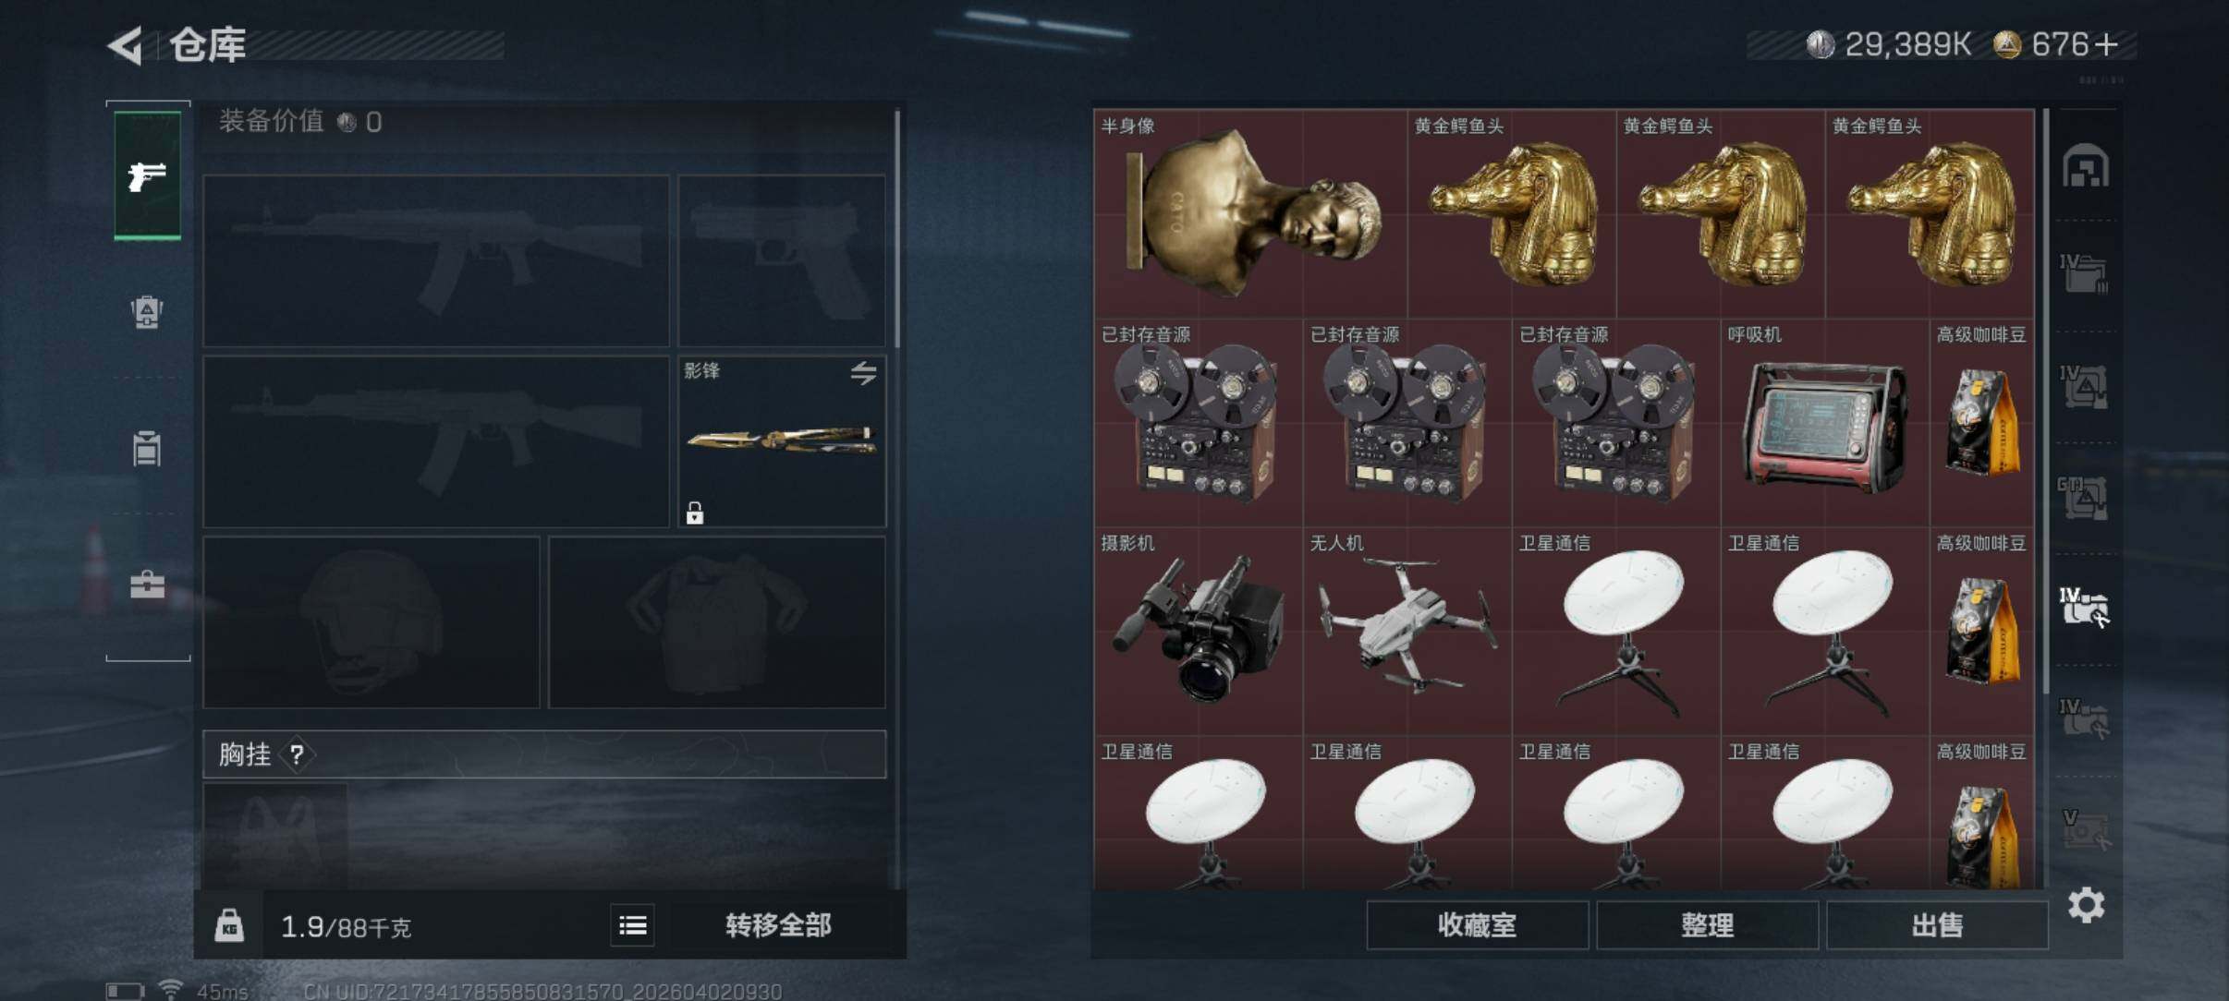This screenshot has width=2229, height=1001.
Task: Go back using the arrow beside 仓库
Action: [x=127, y=45]
